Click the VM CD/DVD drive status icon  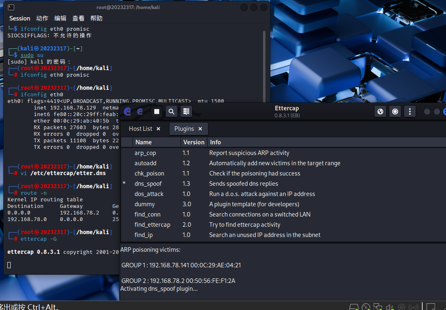click(366, 307)
